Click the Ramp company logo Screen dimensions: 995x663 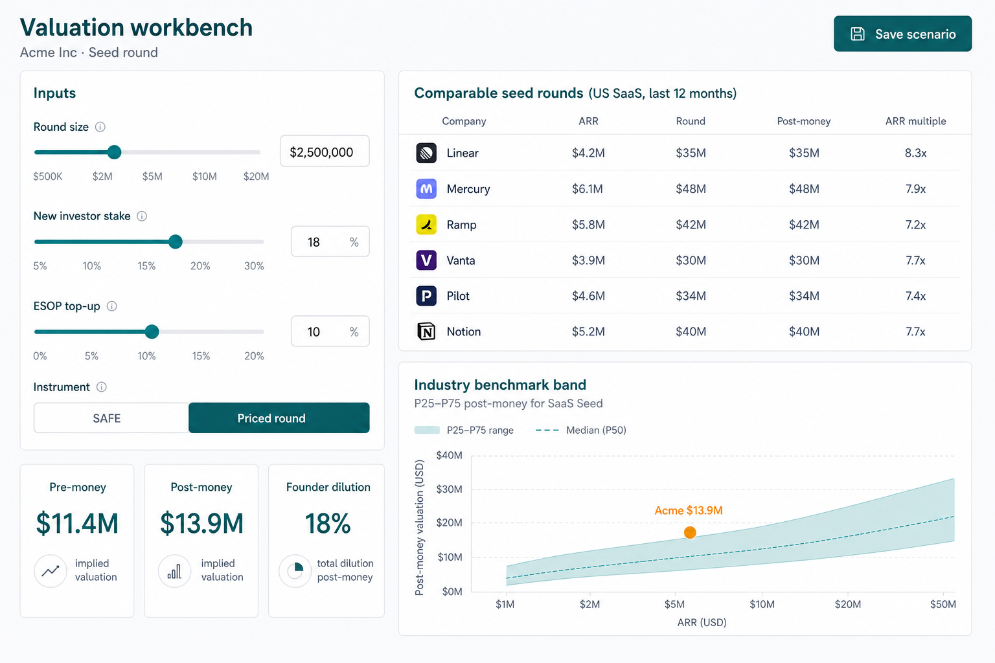click(426, 225)
